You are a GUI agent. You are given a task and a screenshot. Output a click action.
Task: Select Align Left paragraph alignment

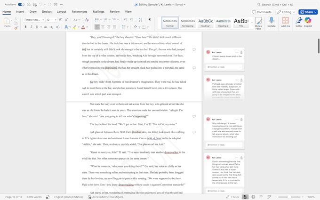point(97,27)
